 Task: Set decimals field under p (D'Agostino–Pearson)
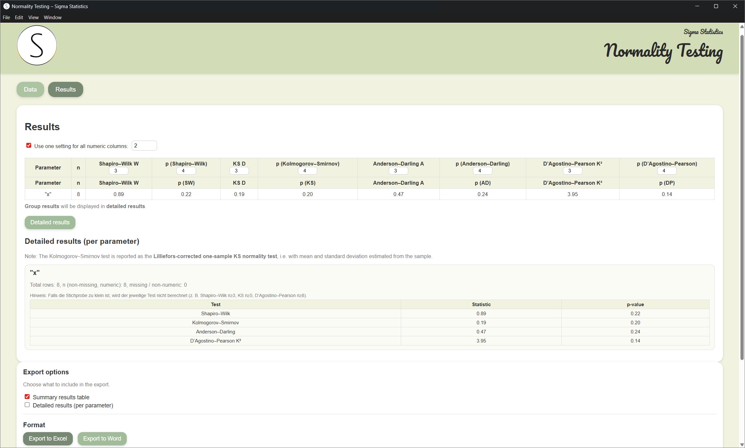(667, 171)
